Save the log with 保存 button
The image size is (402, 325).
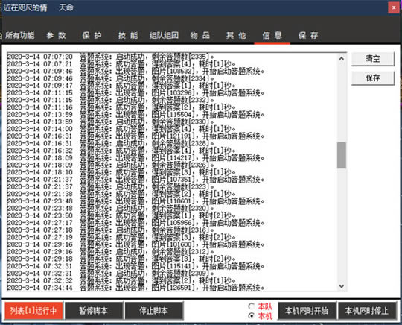tap(373, 78)
